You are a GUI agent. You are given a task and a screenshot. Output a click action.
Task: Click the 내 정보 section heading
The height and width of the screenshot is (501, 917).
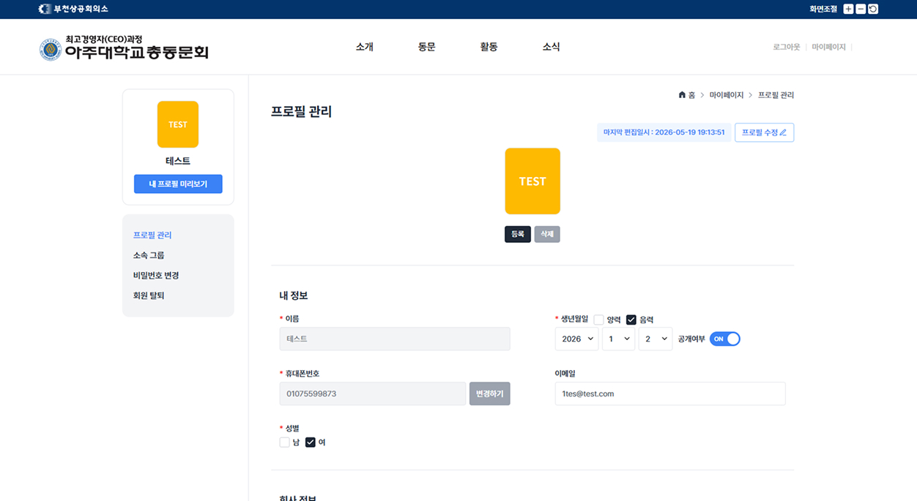point(294,295)
